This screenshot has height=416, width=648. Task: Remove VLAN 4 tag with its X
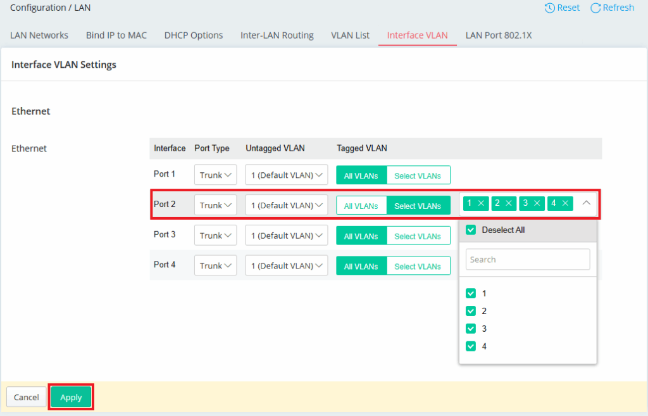tap(565, 203)
